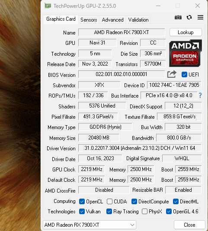Click the DirectX Support value 12 (12_2)
The height and width of the screenshot is (231, 208).
click(x=183, y=106)
